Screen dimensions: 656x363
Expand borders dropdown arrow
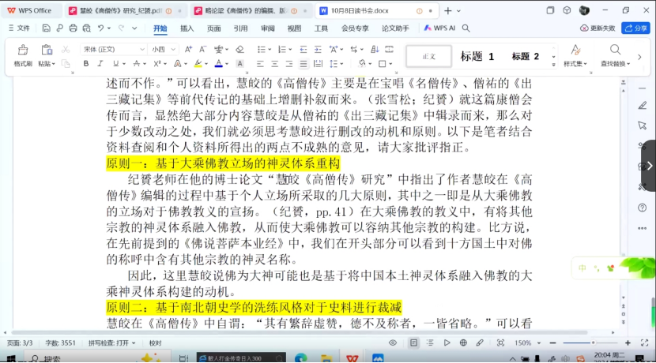(x=390, y=64)
